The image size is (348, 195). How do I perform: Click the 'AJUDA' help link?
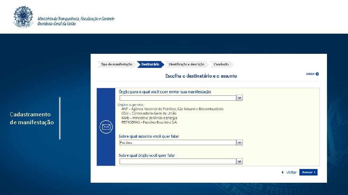[310, 74]
